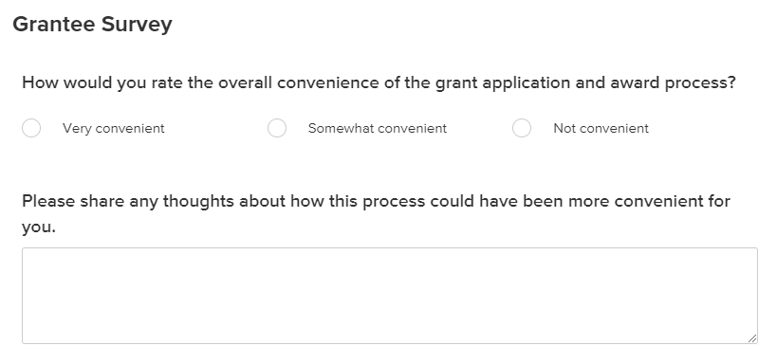
Task: Click the 'Please share any thoughts' prompt
Action: point(376,214)
